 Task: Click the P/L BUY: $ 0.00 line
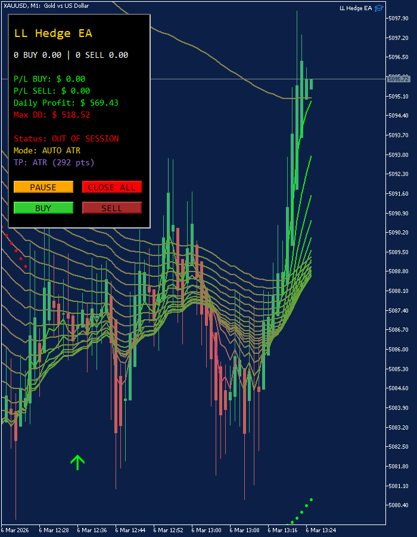(49, 79)
